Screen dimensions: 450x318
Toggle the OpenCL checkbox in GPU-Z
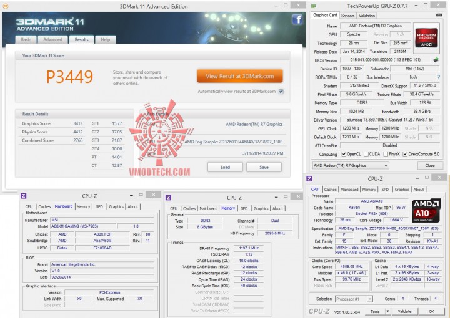pos(344,154)
